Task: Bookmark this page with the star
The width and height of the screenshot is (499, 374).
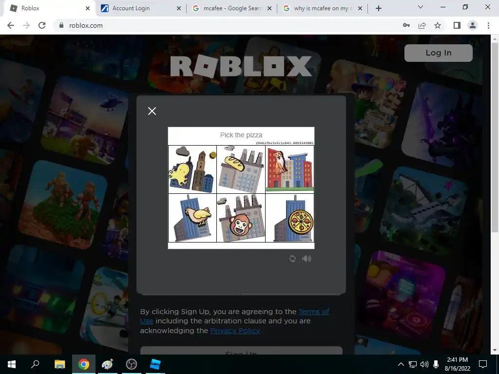Action: [438, 25]
